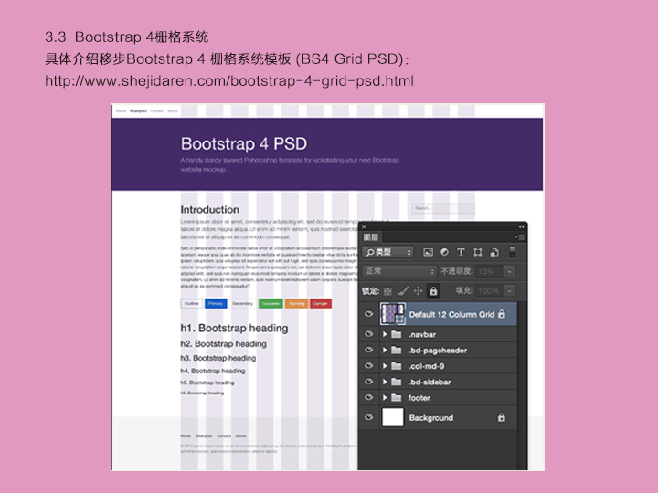Select the .bd-pageheader layer name
The width and height of the screenshot is (658, 493).
(438, 351)
